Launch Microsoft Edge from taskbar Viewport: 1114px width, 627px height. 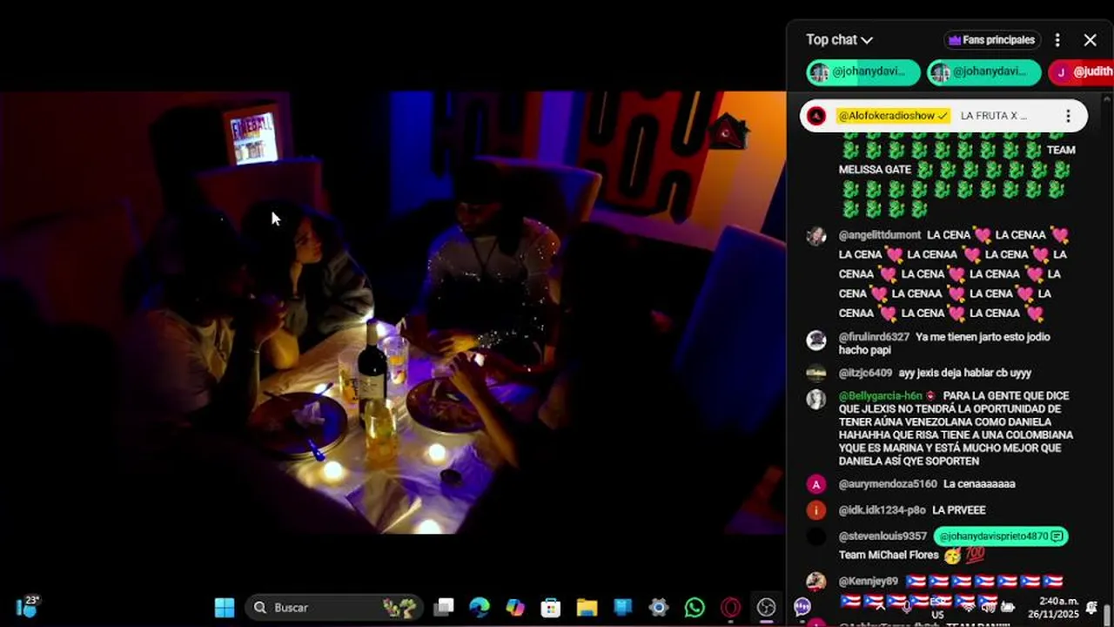(480, 607)
